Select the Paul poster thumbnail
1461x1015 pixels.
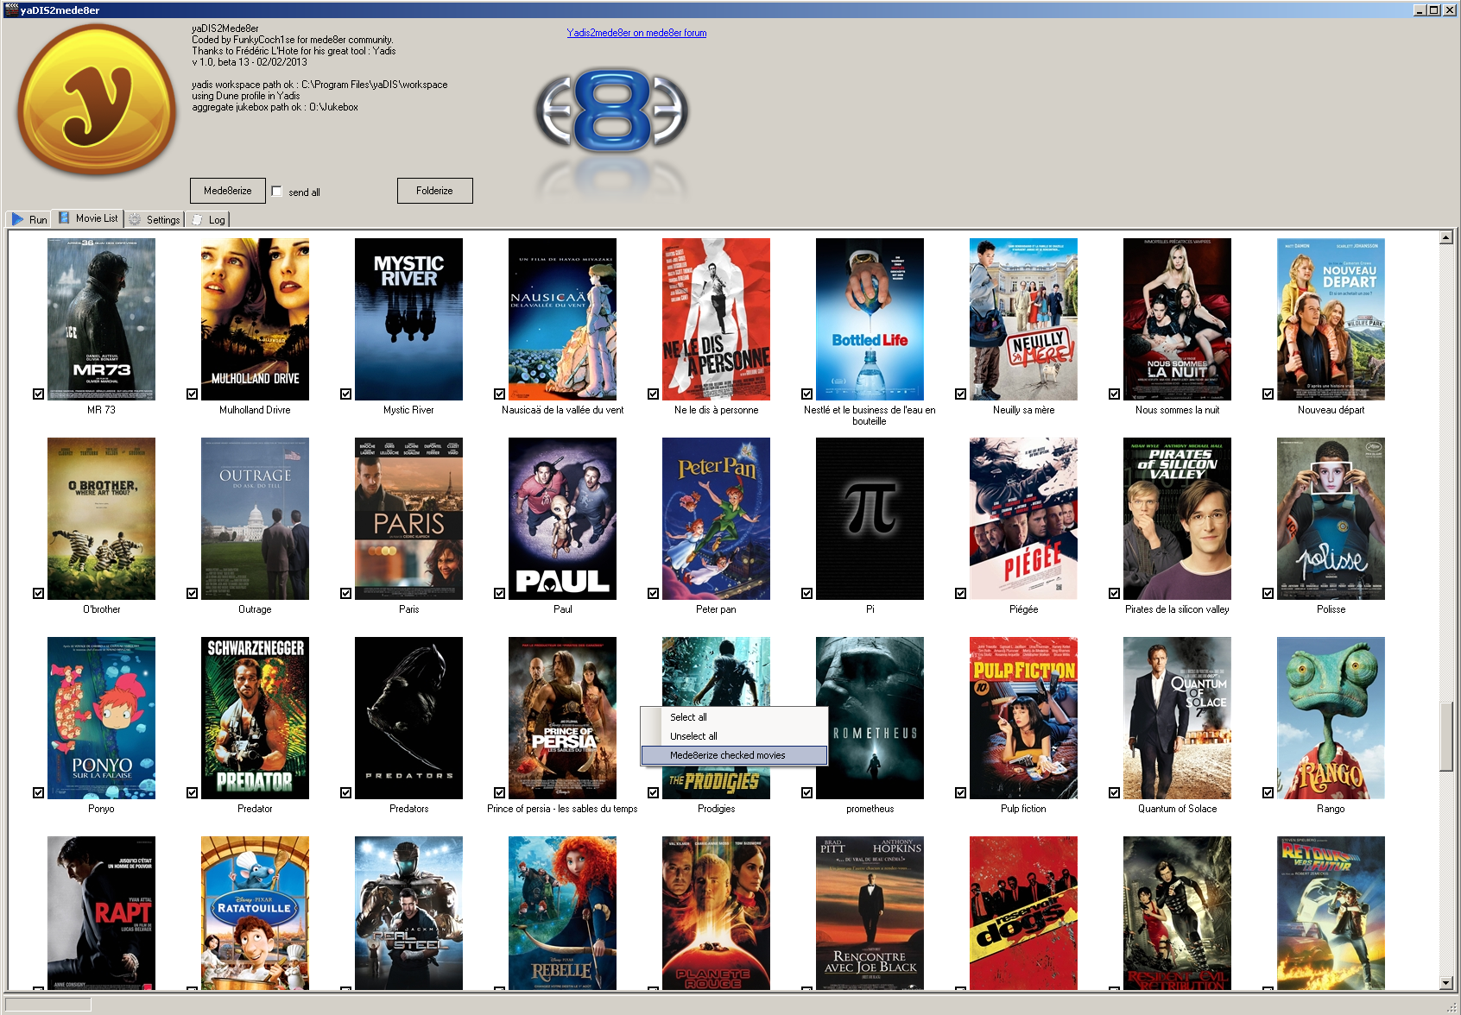coord(562,519)
